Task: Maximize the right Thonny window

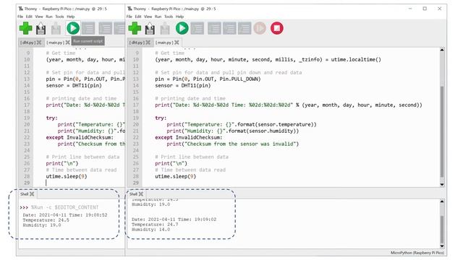Action: (x=425, y=9)
